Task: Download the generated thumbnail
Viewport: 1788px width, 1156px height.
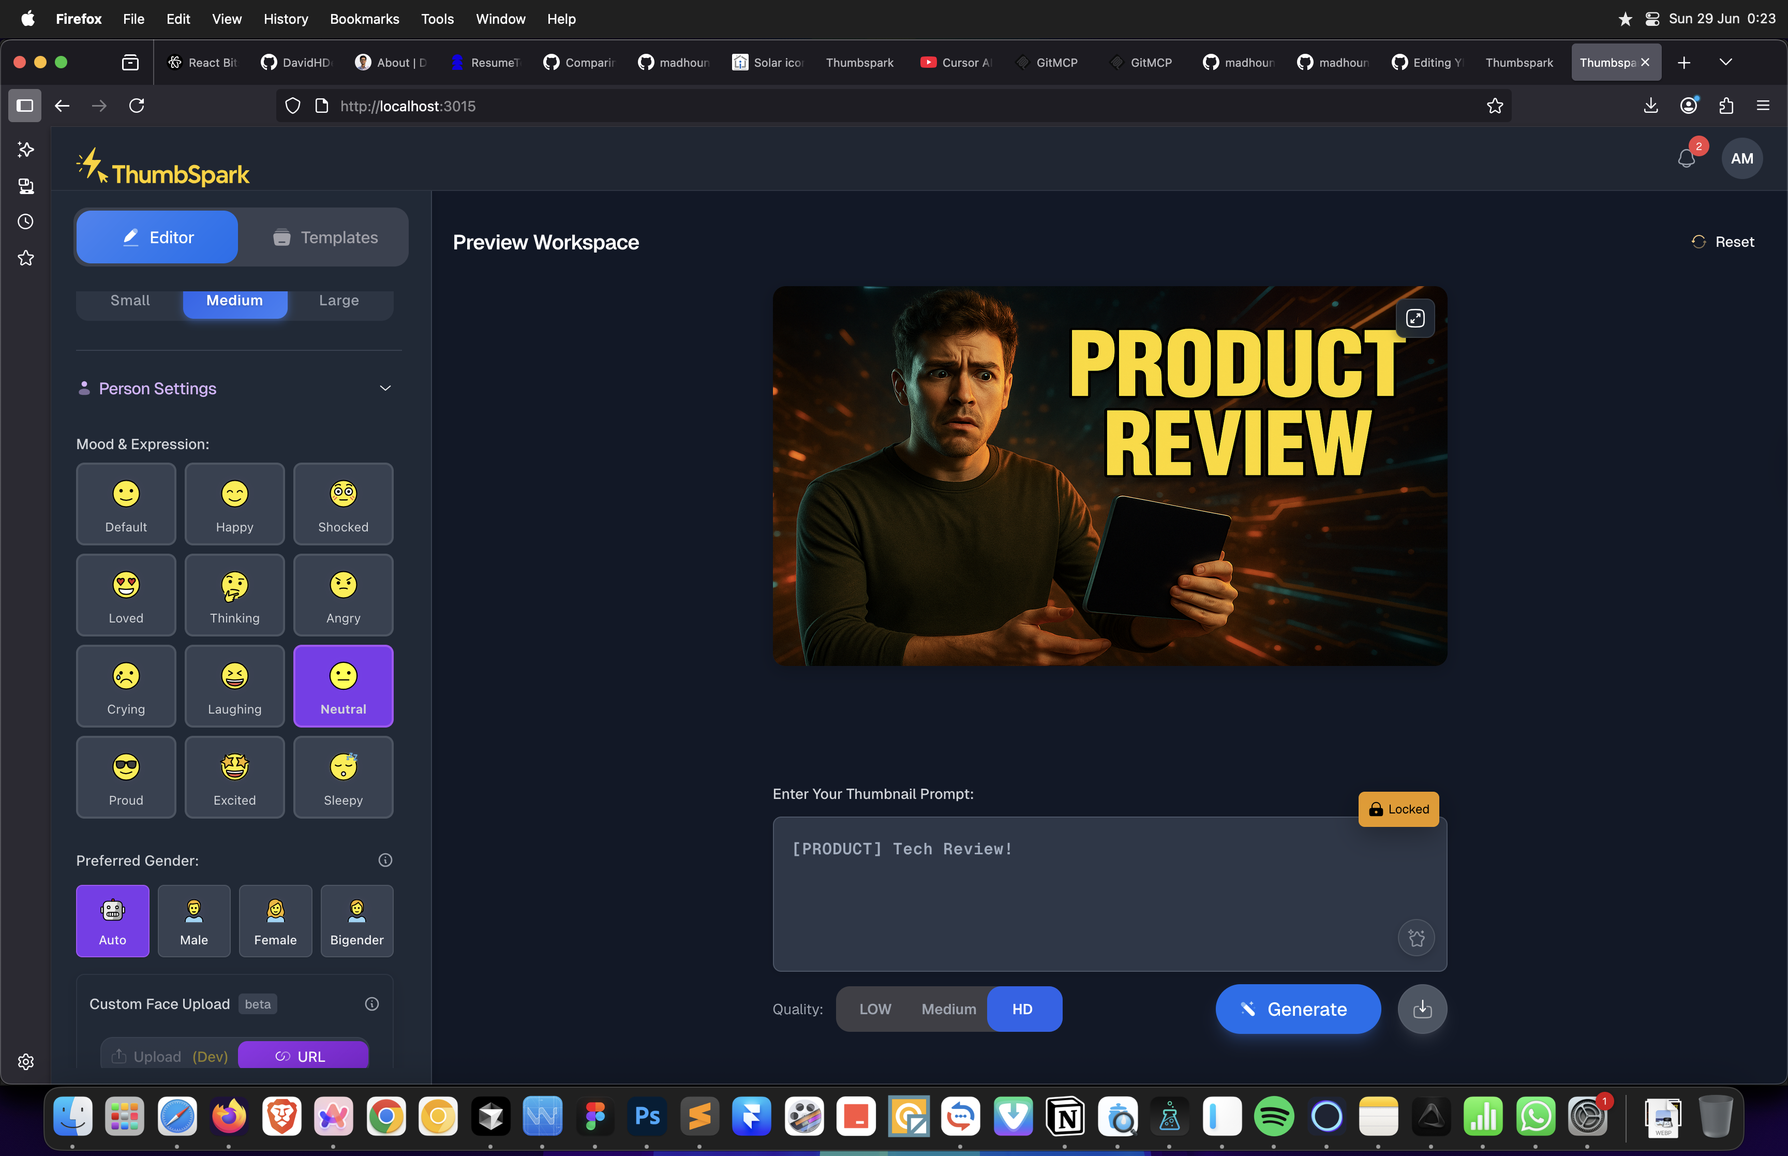Action: tap(1422, 1009)
